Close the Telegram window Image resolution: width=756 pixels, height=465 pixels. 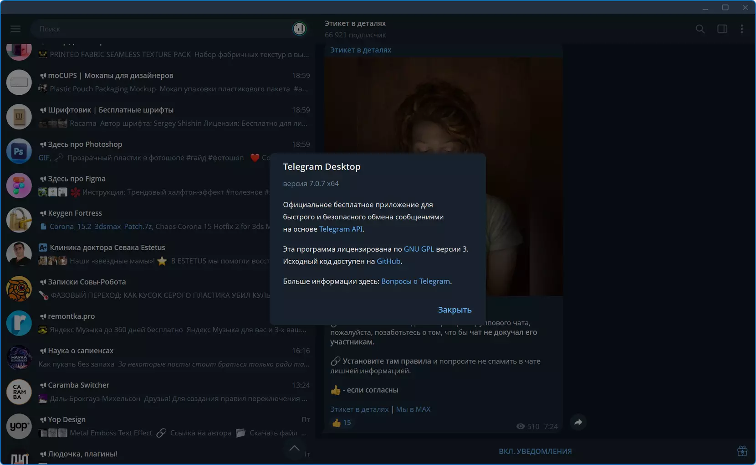745,8
